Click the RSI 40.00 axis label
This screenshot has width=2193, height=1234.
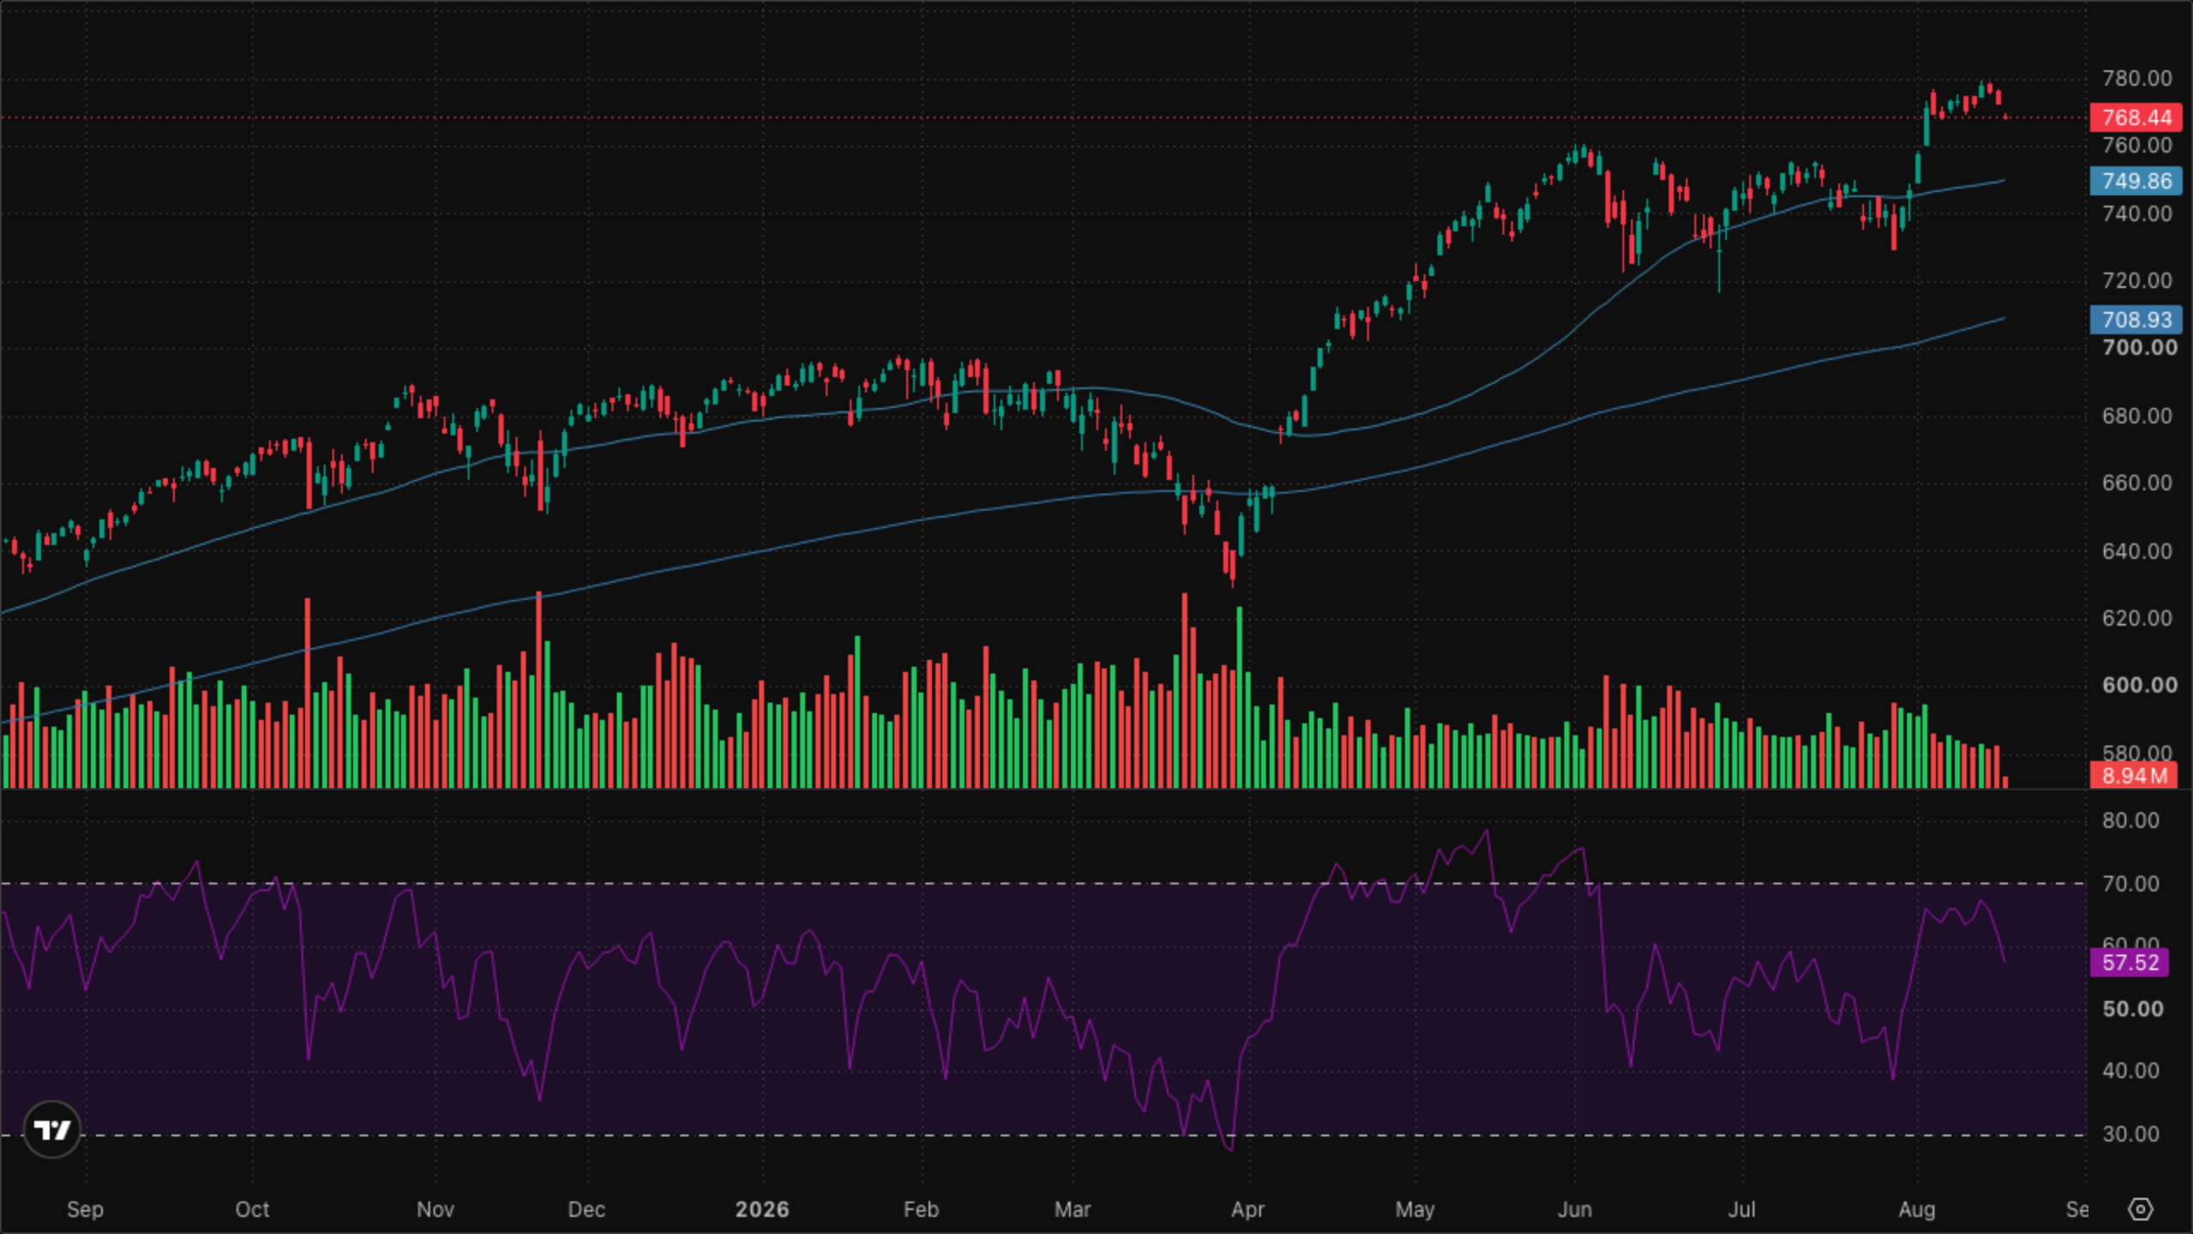click(2130, 1071)
